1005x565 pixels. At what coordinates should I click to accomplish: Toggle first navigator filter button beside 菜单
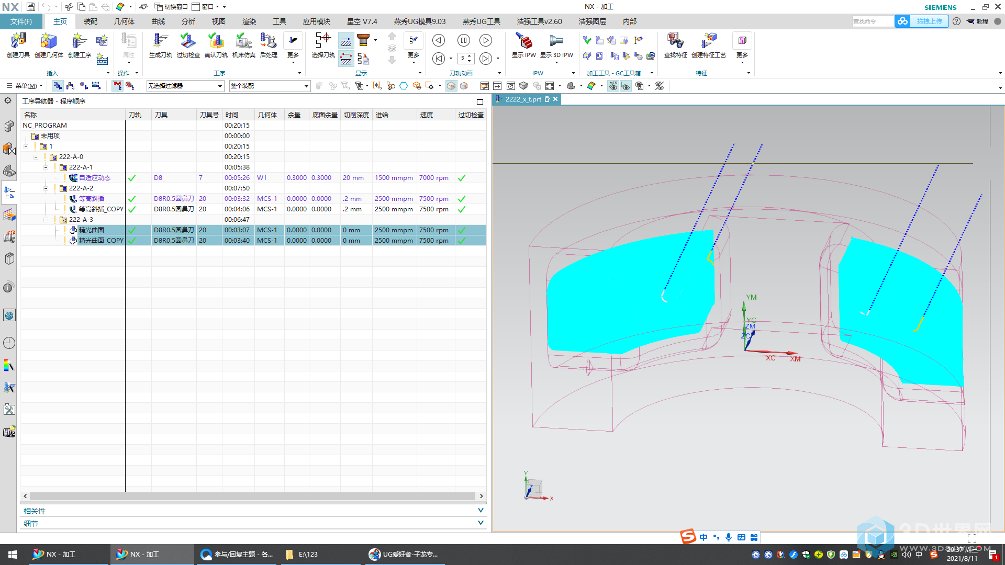tap(58, 86)
